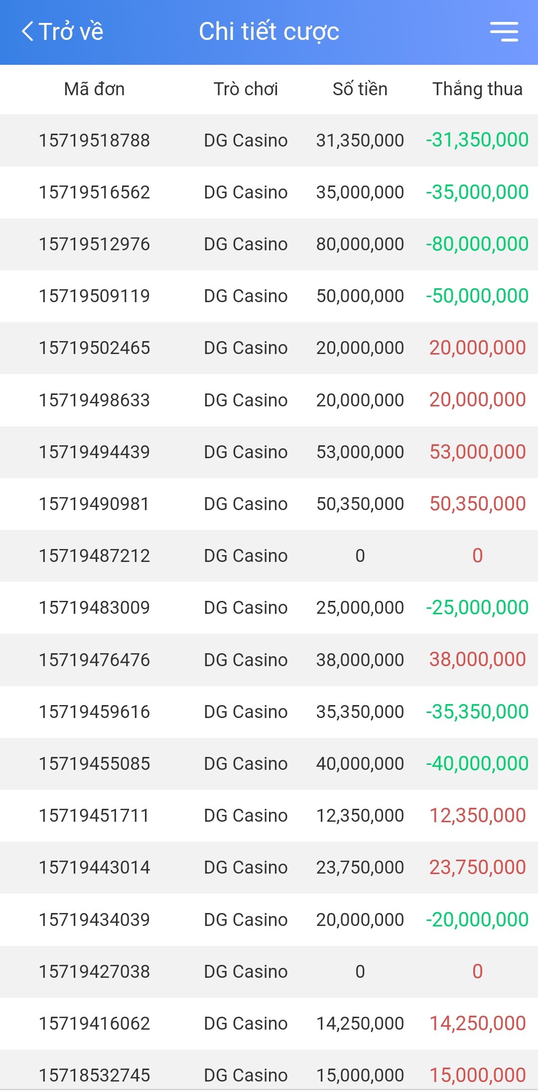Tap the -35,350,000 result value
The image size is (538, 1091).
(x=477, y=712)
